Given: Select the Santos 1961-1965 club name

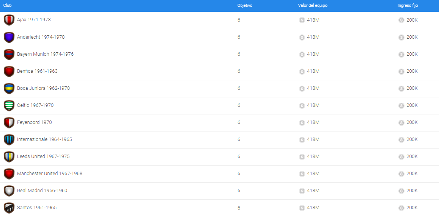Looking at the screenshot, I should click(37, 208).
